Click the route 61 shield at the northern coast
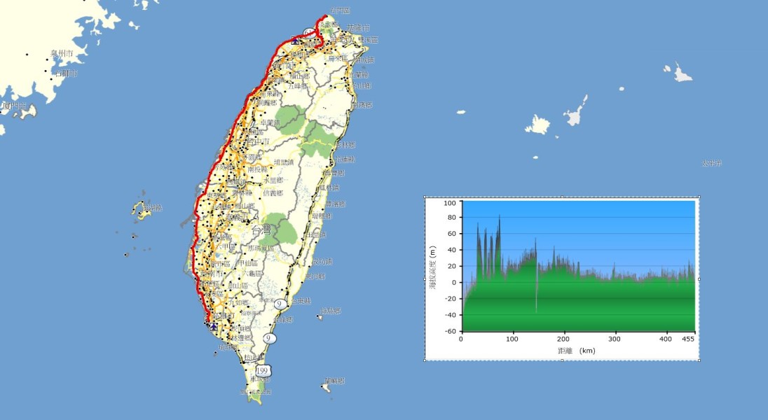Viewport: 768px width, 420px height. click(x=309, y=32)
